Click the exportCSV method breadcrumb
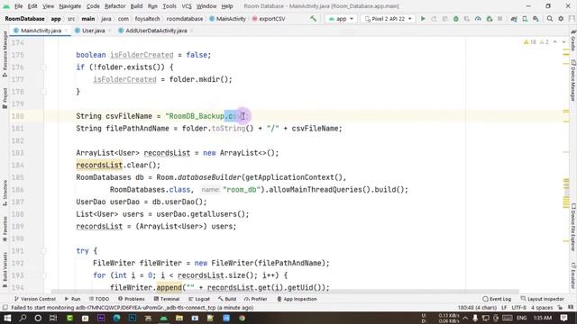This screenshot has height=324, width=577. 269,19
